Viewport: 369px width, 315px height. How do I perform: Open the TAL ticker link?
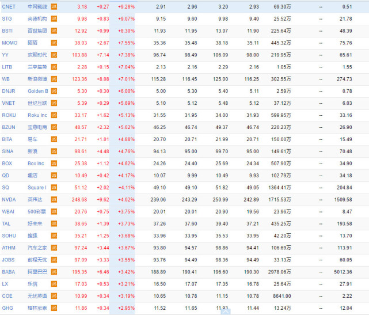point(6,223)
